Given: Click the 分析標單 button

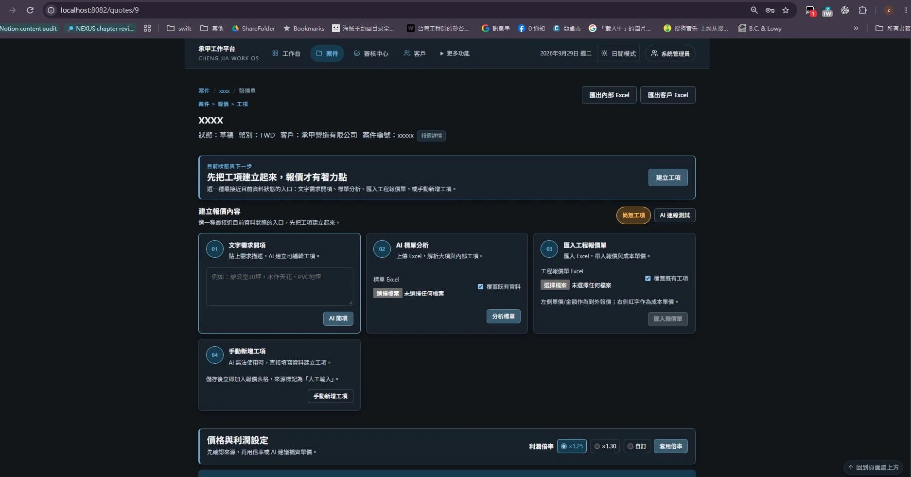Looking at the screenshot, I should (503, 317).
